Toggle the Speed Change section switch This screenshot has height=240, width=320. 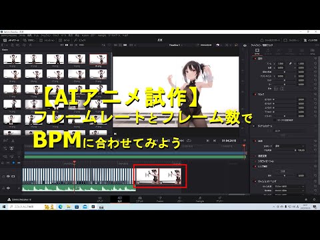pyautogui.click(x=255, y=156)
